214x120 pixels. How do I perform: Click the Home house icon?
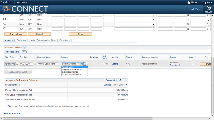click(x=189, y=2)
